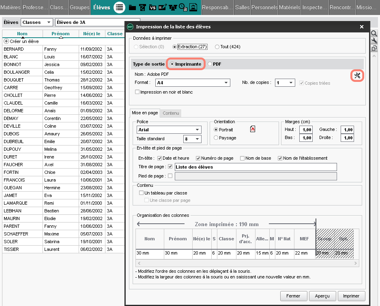Open the student photo ID icon
Screen dimensions: 380x306
click(x=193, y=7)
